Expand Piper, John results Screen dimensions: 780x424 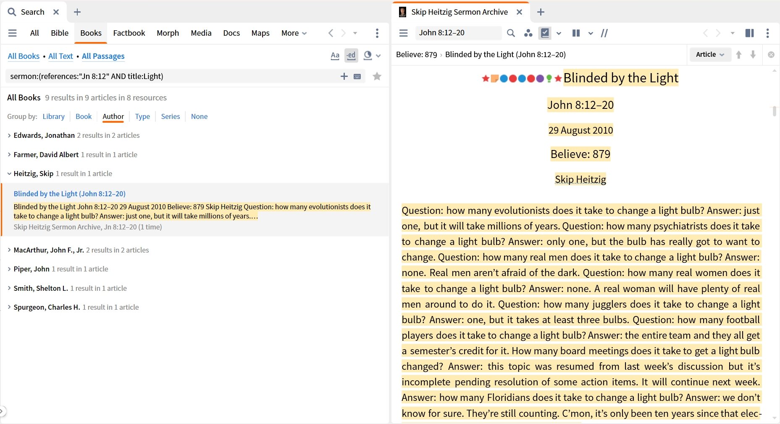coord(9,269)
